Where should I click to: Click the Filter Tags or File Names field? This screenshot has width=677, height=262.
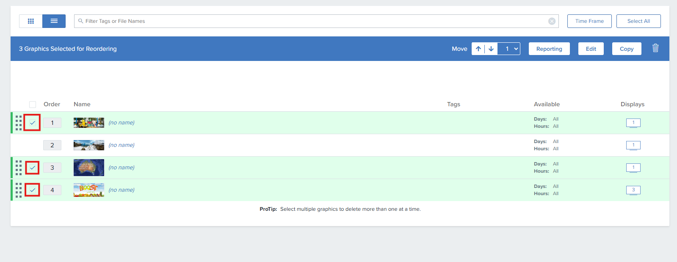click(x=313, y=21)
